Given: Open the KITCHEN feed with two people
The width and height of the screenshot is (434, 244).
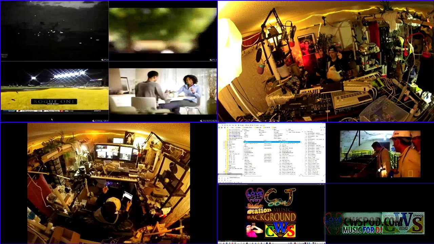Looking at the screenshot, I should 163,92.
